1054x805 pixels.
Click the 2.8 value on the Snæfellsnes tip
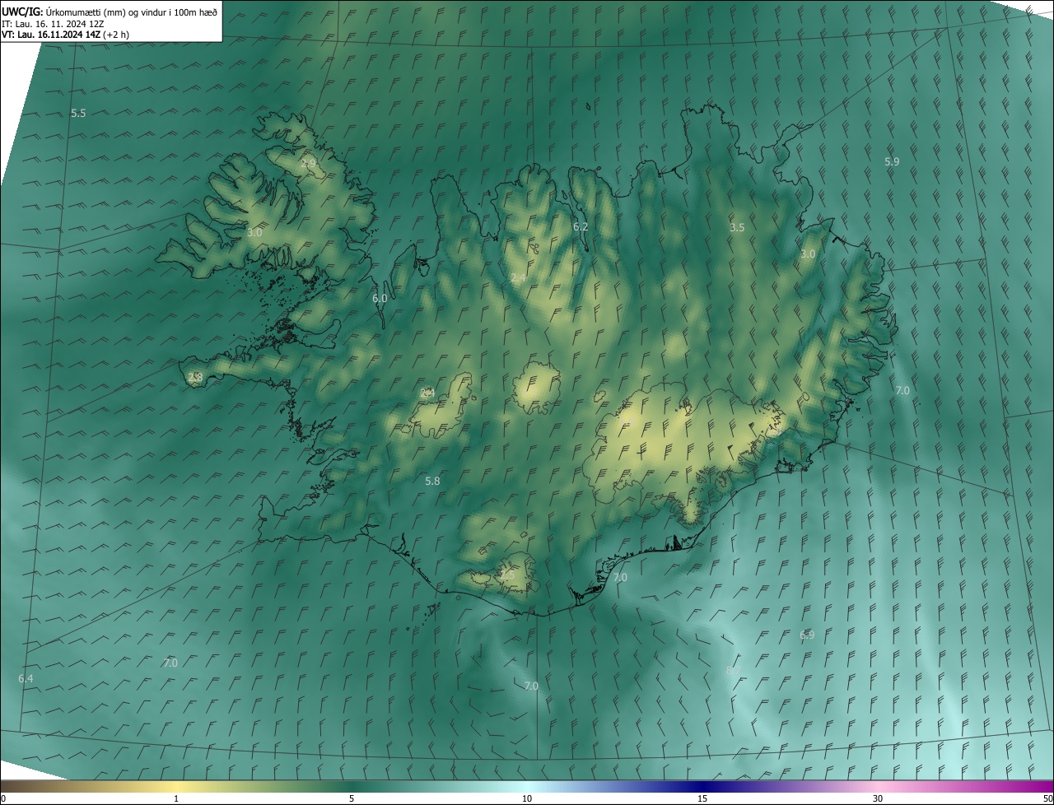click(x=195, y=378)
